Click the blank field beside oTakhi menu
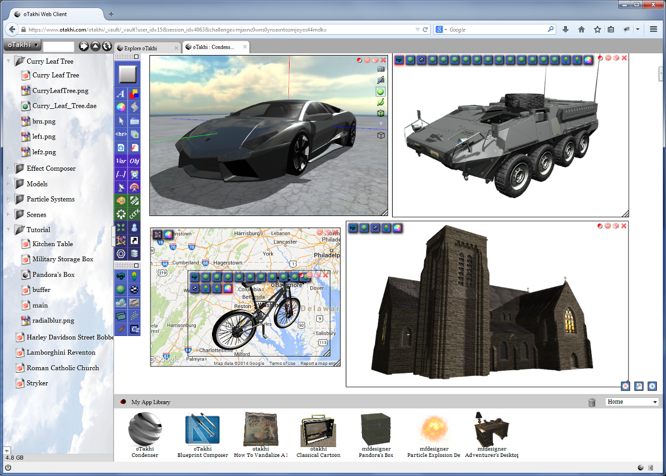Image resolution: width=666 pixels, height=476 pixels. click(x=58, y=46)
